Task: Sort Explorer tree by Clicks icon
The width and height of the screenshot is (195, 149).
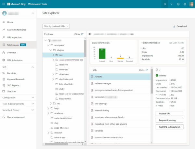Action: [82, 34]
